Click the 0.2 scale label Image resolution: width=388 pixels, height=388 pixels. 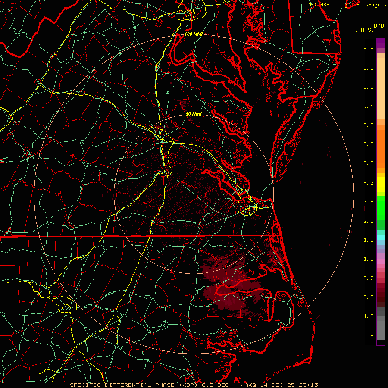point(369,278)
